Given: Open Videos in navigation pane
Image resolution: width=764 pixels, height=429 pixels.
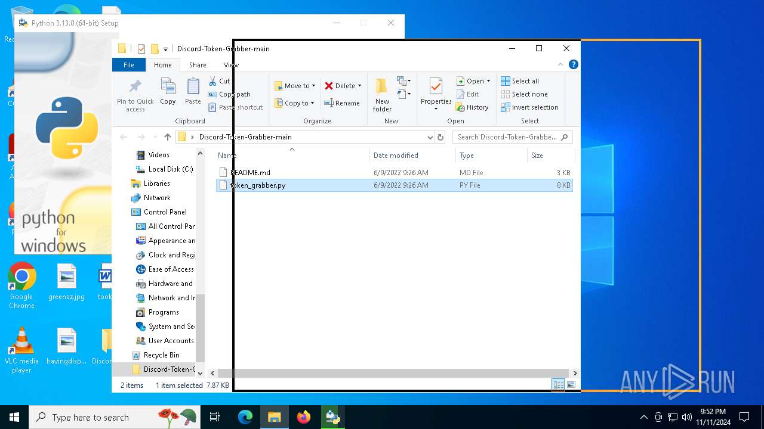Looking at the screenshot, I should [159, 155].
